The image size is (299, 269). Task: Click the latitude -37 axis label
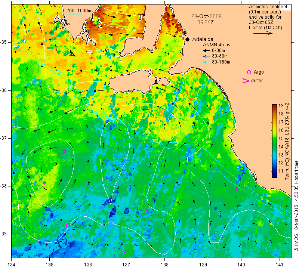3,138
